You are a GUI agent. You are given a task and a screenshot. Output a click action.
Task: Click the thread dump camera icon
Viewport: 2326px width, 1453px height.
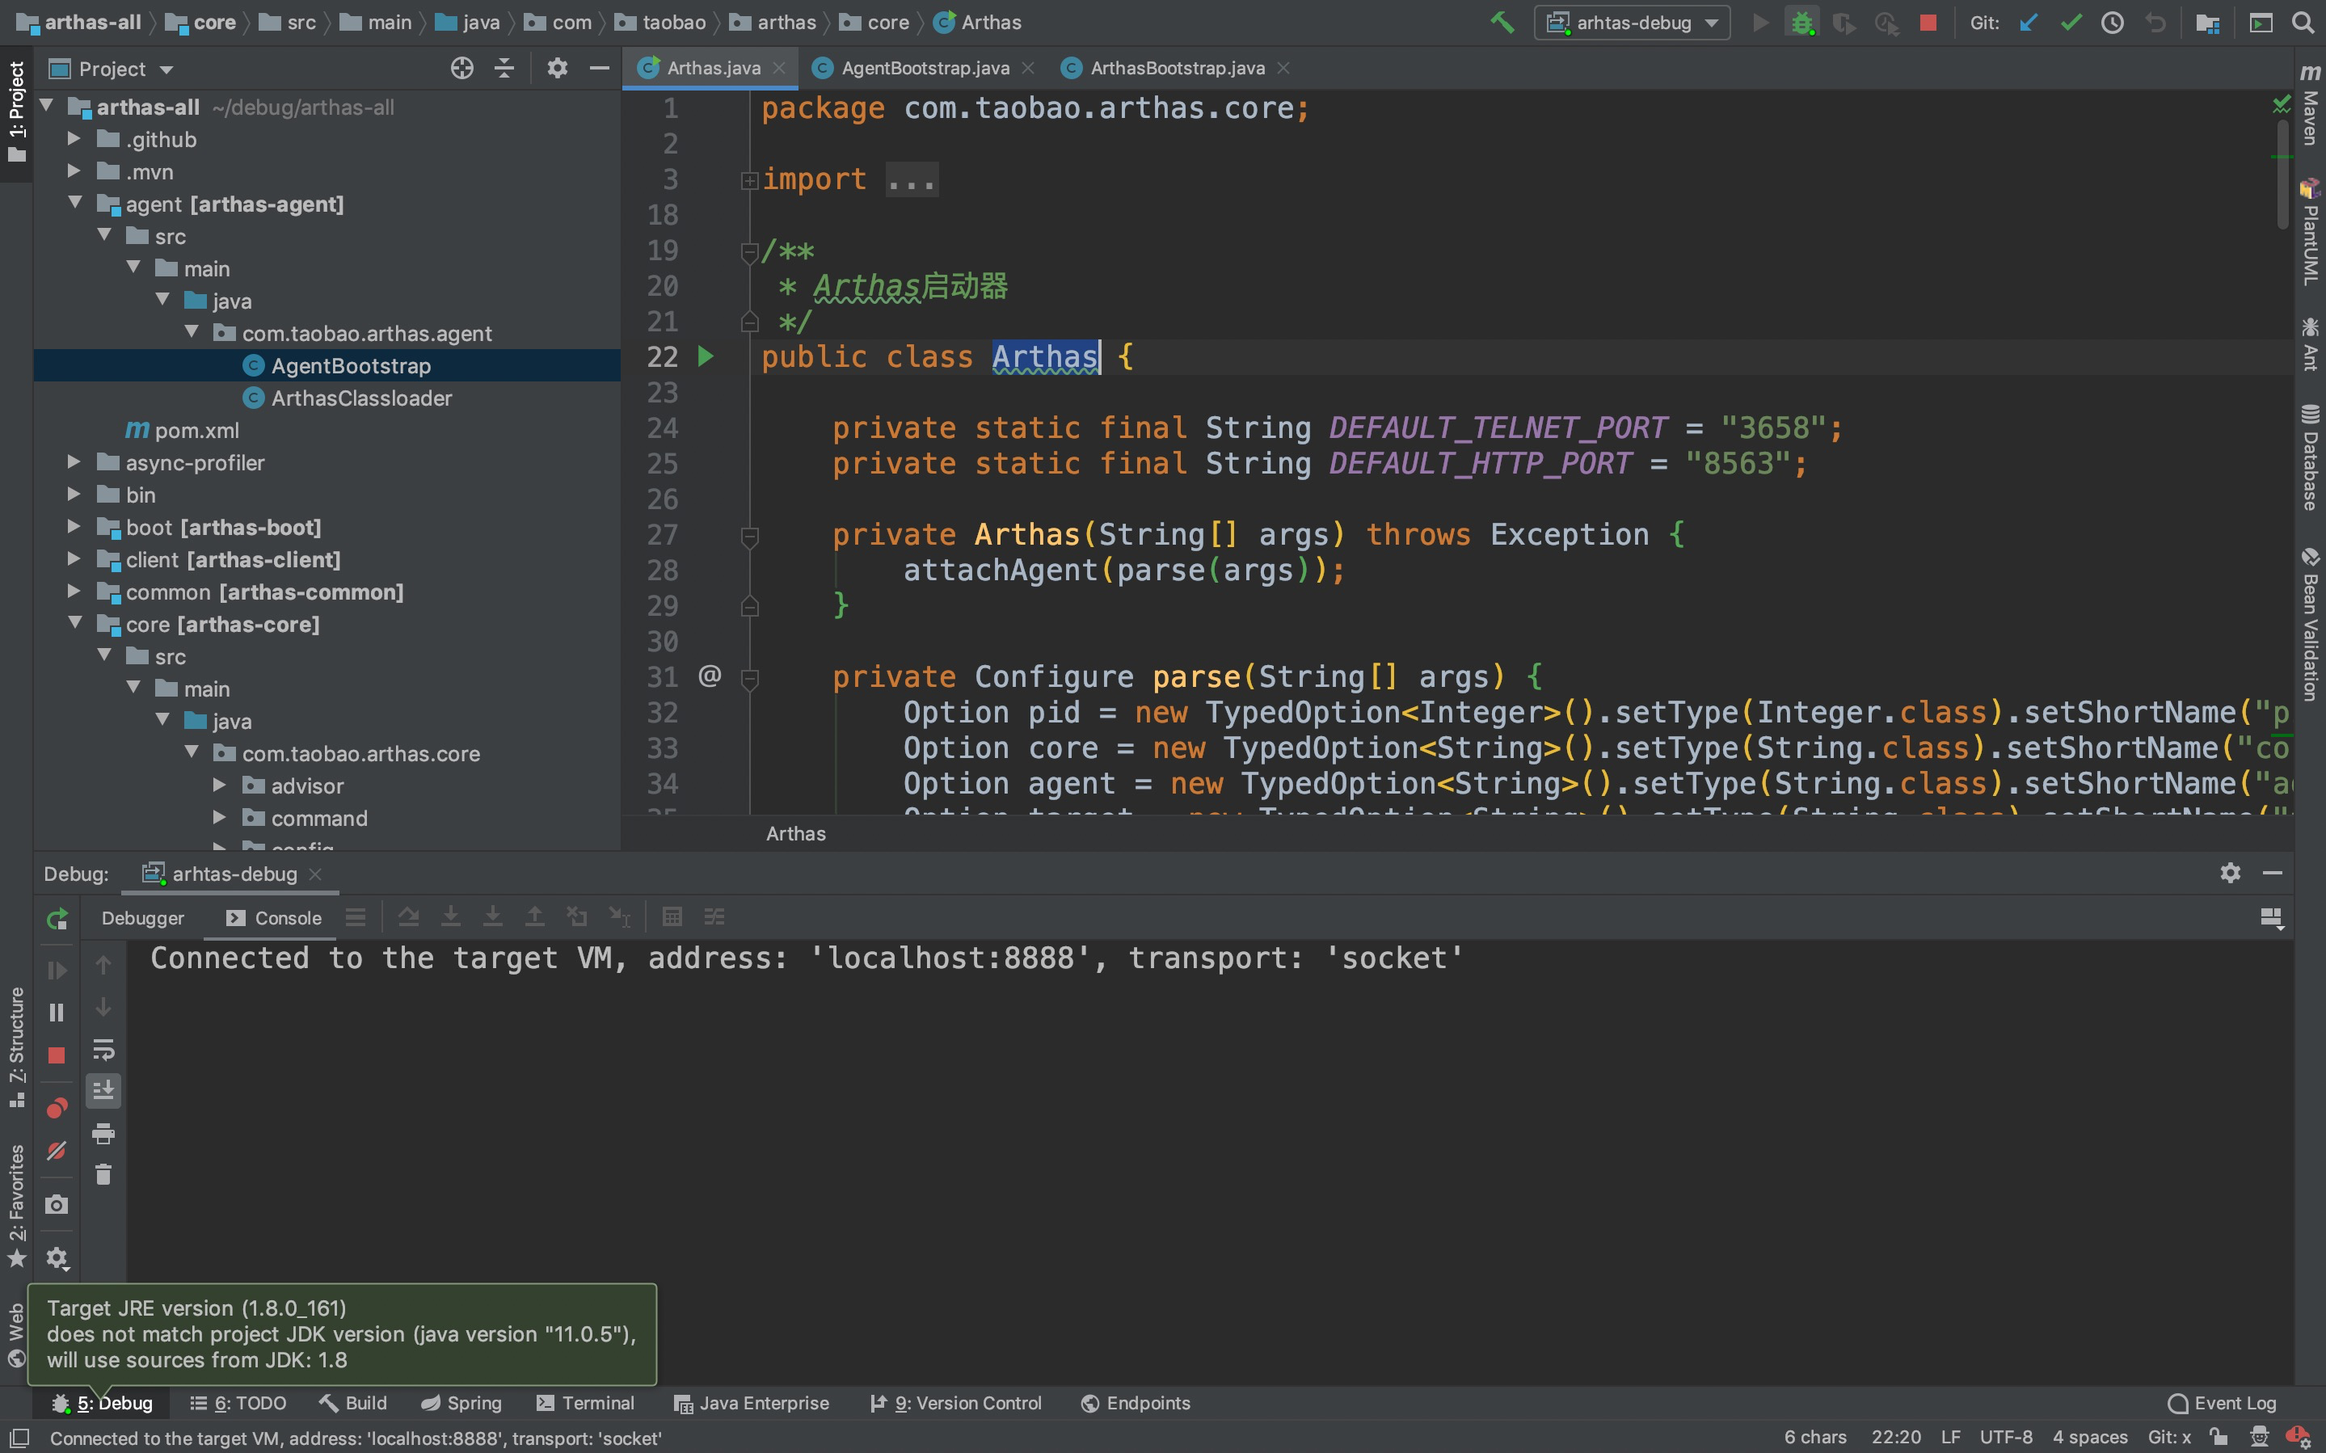(57, 1204)
